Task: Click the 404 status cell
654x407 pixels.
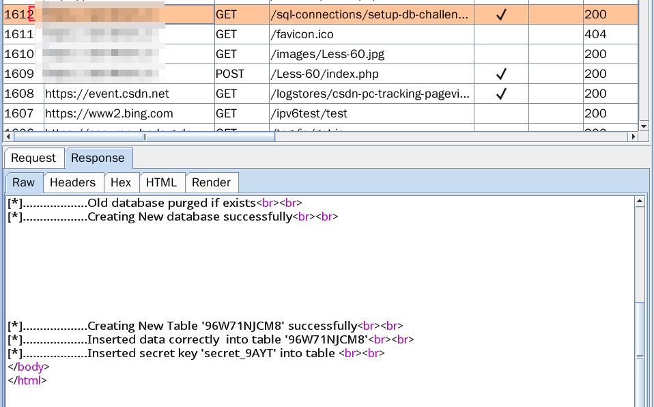Action: coord(610,34)
